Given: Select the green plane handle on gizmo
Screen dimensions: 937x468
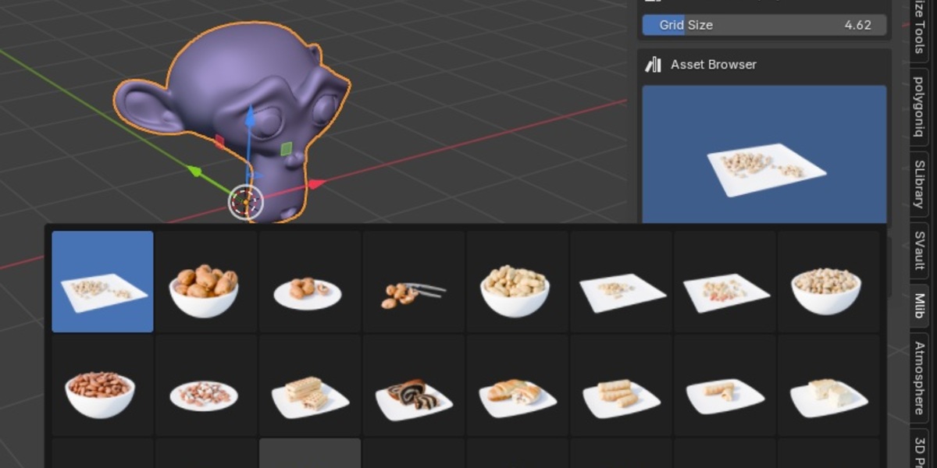Looking at the screenshot, I should click(x=287, y=148).
